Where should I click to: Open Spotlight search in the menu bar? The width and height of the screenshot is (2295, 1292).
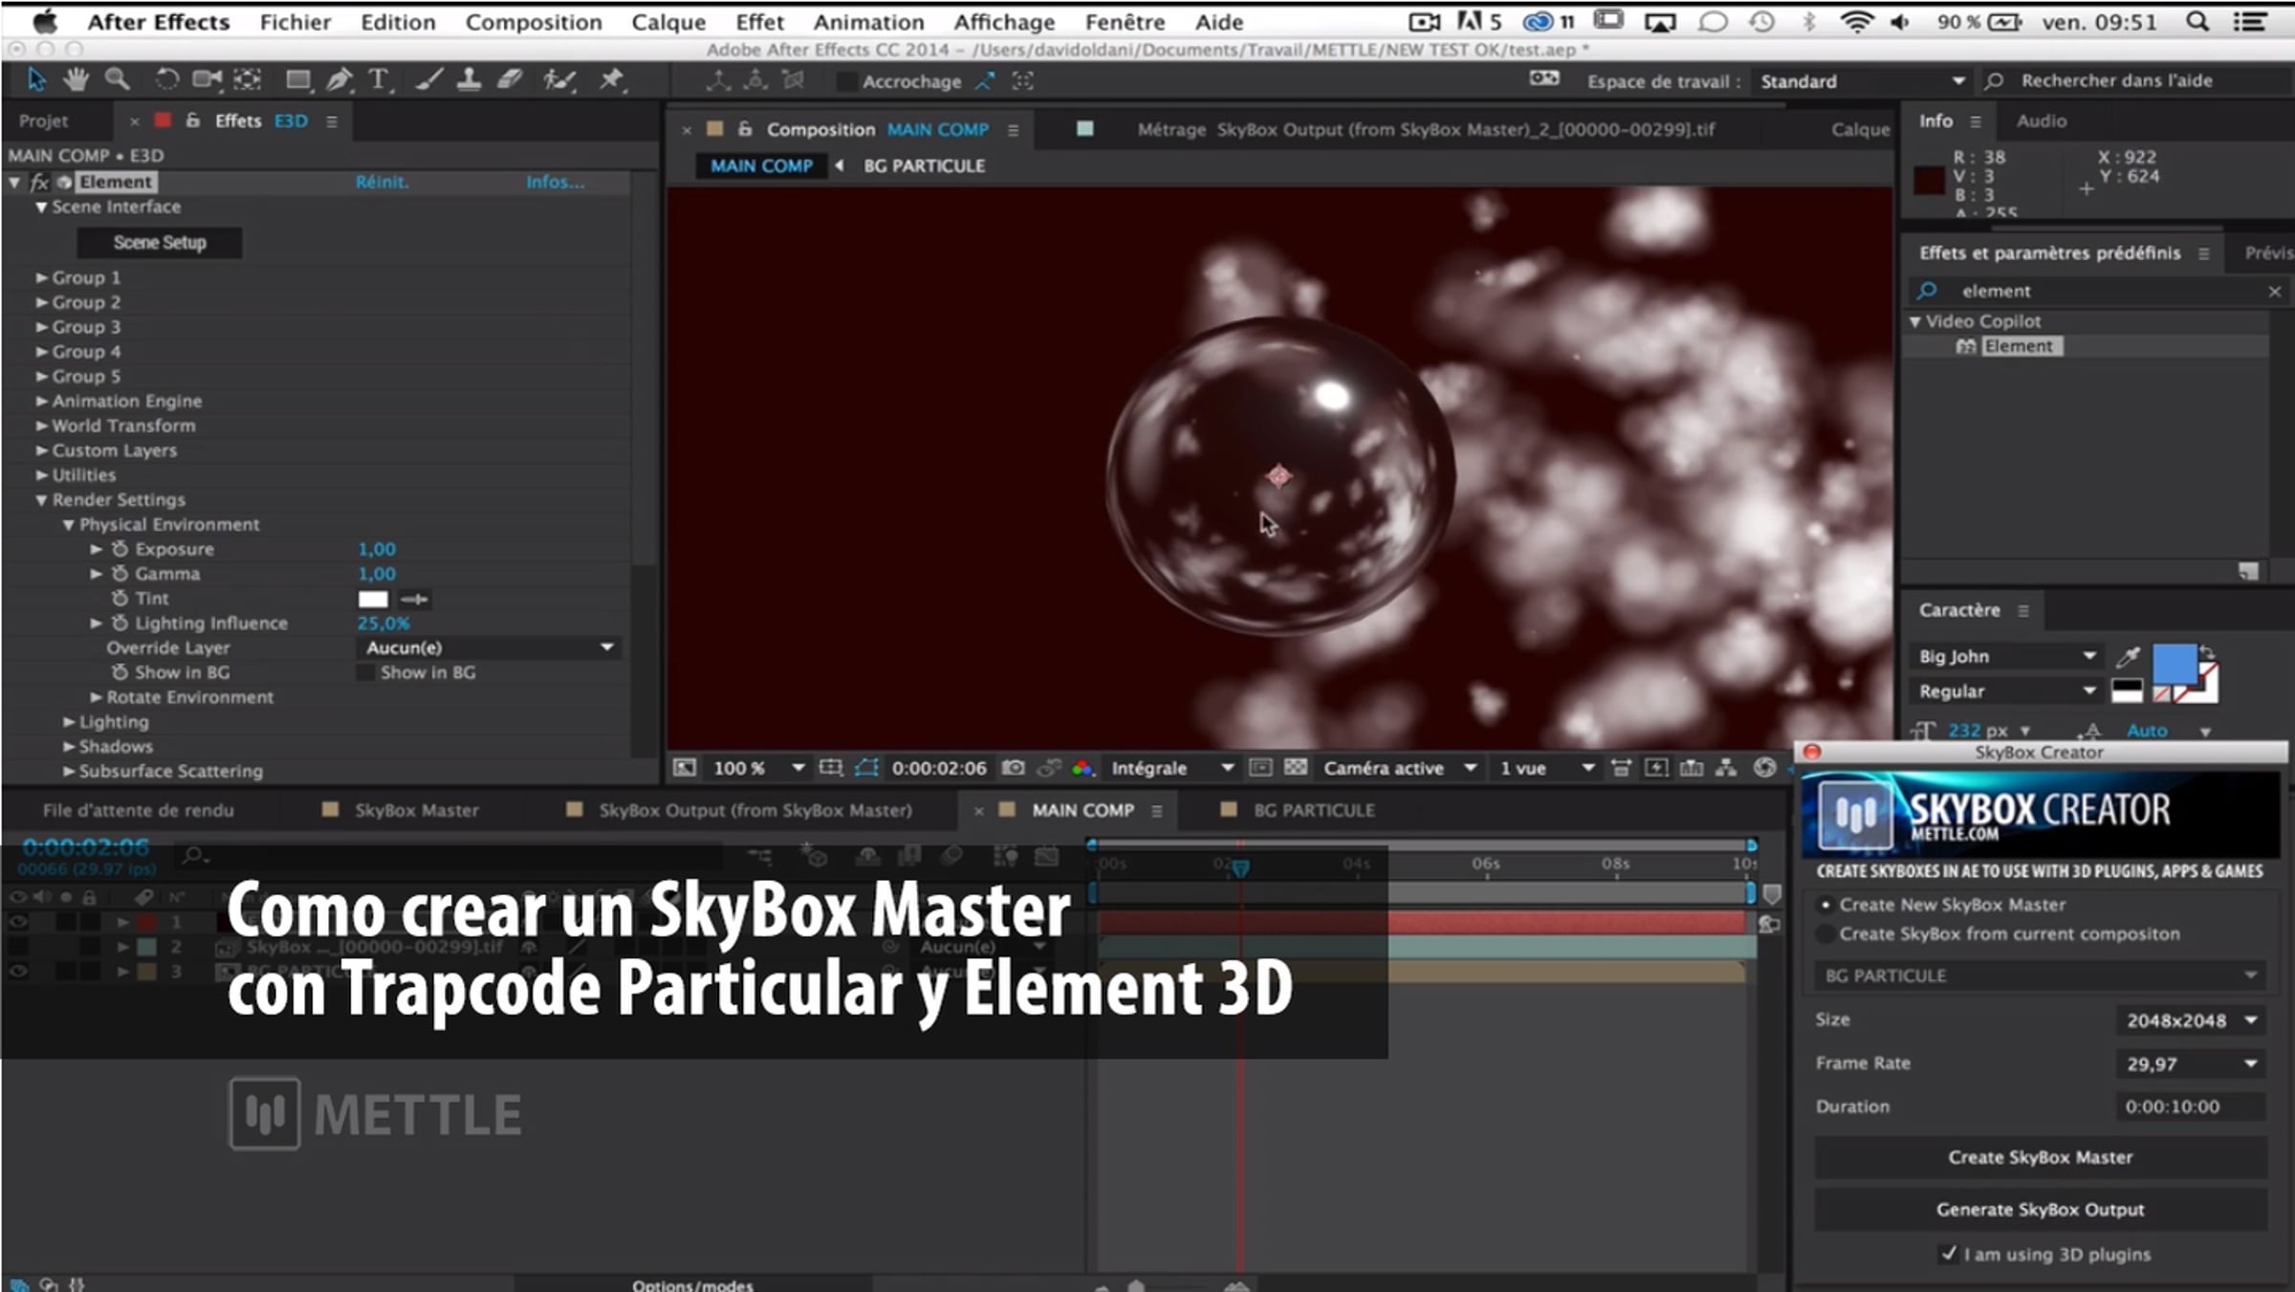[x=2197, y=22]
